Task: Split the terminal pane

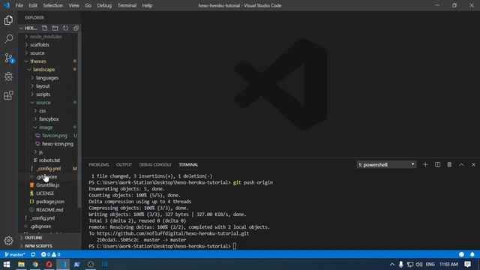Action: [437, 165]
